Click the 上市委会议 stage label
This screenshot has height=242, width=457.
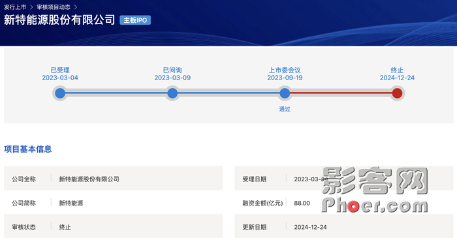tap(285, 70)
